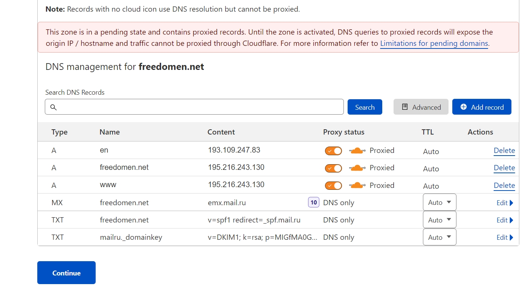Viewport: 528px width, 292px height.
Task: Click the orange cloud icon for freedomen.net A record
Action: [x=357, y=168]
